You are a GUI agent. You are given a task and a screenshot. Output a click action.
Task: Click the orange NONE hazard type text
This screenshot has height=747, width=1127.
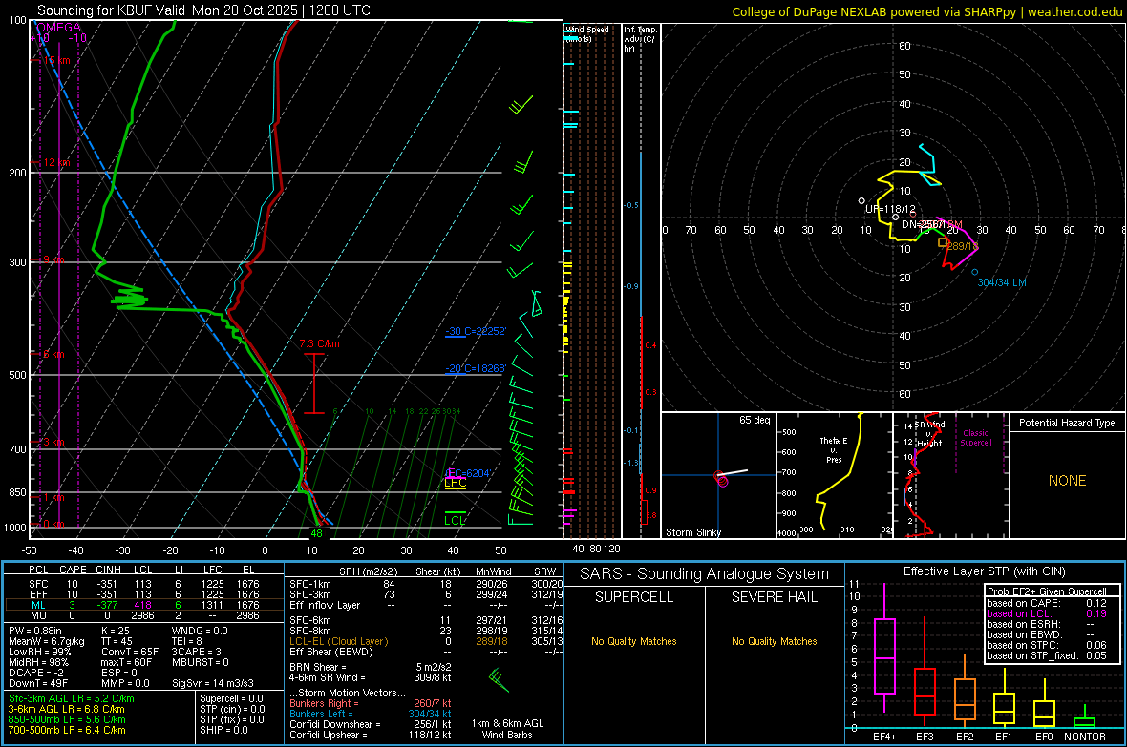point(1068,481)
